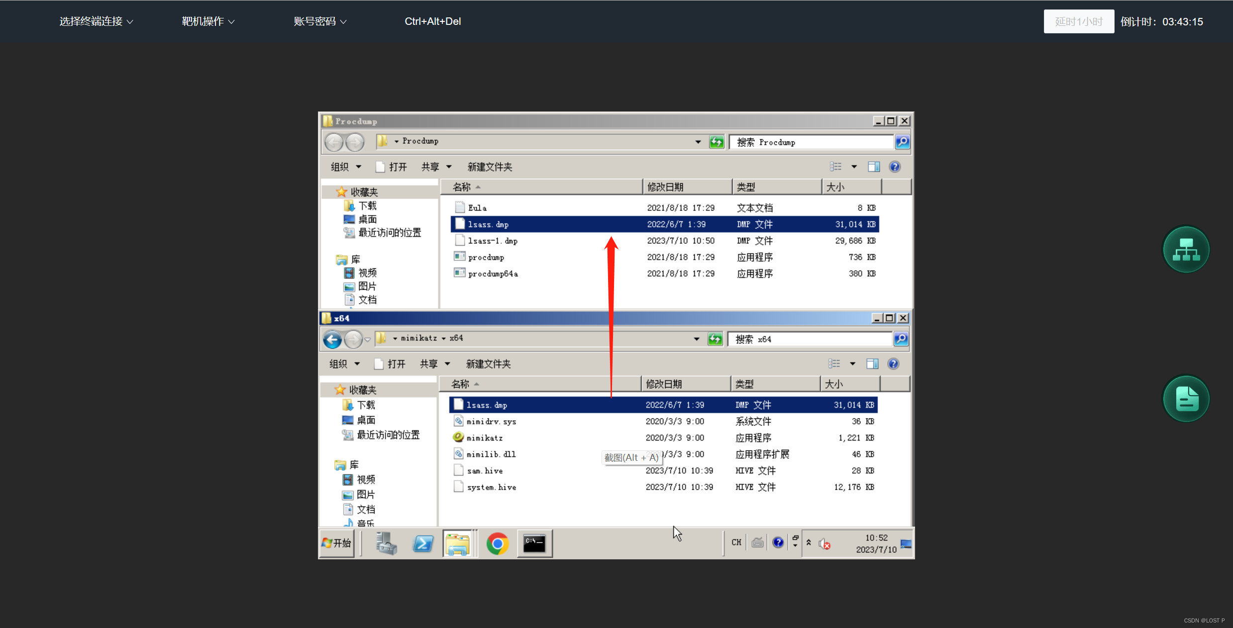Viewport: 1233px width, 628px height.
Task: Click search magnifier in Procdump window
Action: pyautogui.click(x=903, y=142)
